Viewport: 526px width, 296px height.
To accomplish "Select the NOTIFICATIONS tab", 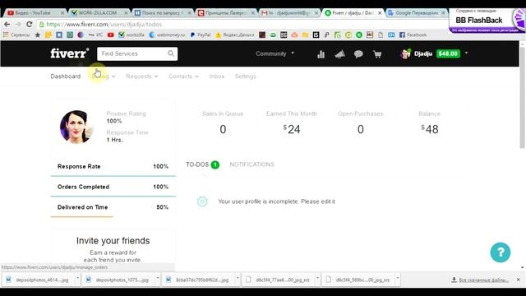I will tap(251, 164).
